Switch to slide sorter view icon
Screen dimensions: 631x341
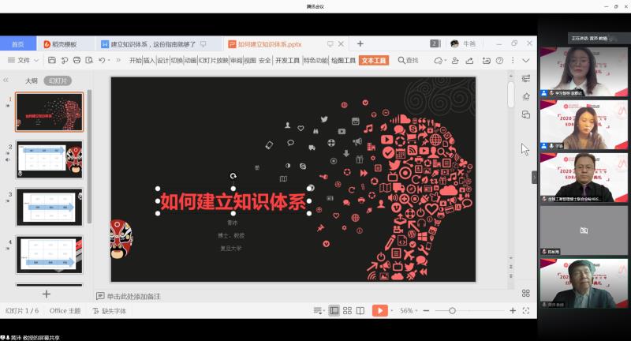347,310
